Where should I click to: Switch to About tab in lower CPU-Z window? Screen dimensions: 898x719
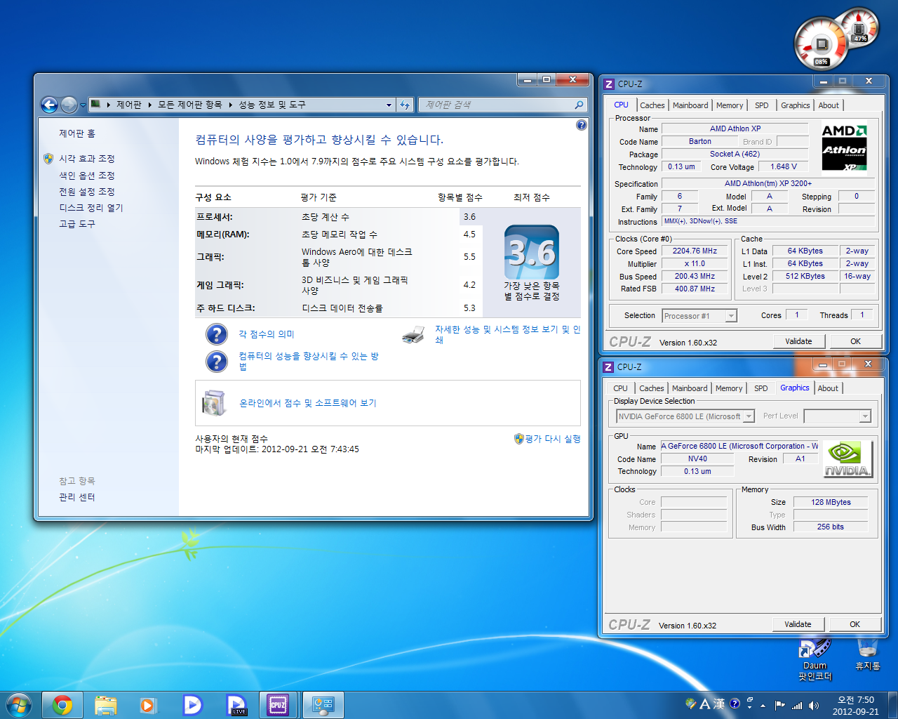(x=828, y=388)
